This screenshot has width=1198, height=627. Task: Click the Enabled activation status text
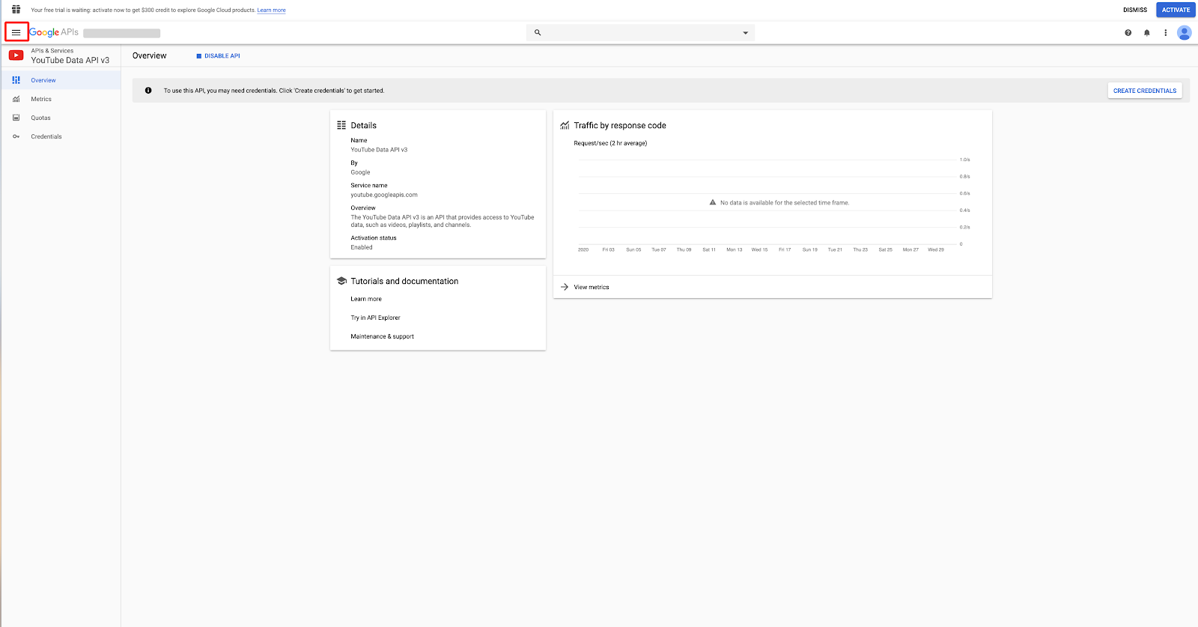[x=362, y=247]
